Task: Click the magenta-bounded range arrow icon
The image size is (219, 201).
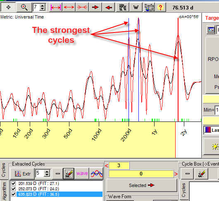Action: pyautogui.click(x=56, y=7)
